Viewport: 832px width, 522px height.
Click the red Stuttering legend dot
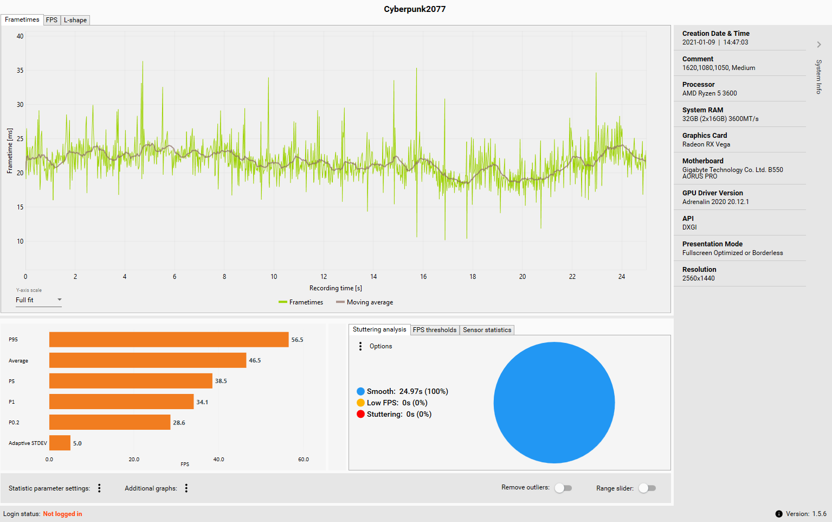click(x=360, y=414)
